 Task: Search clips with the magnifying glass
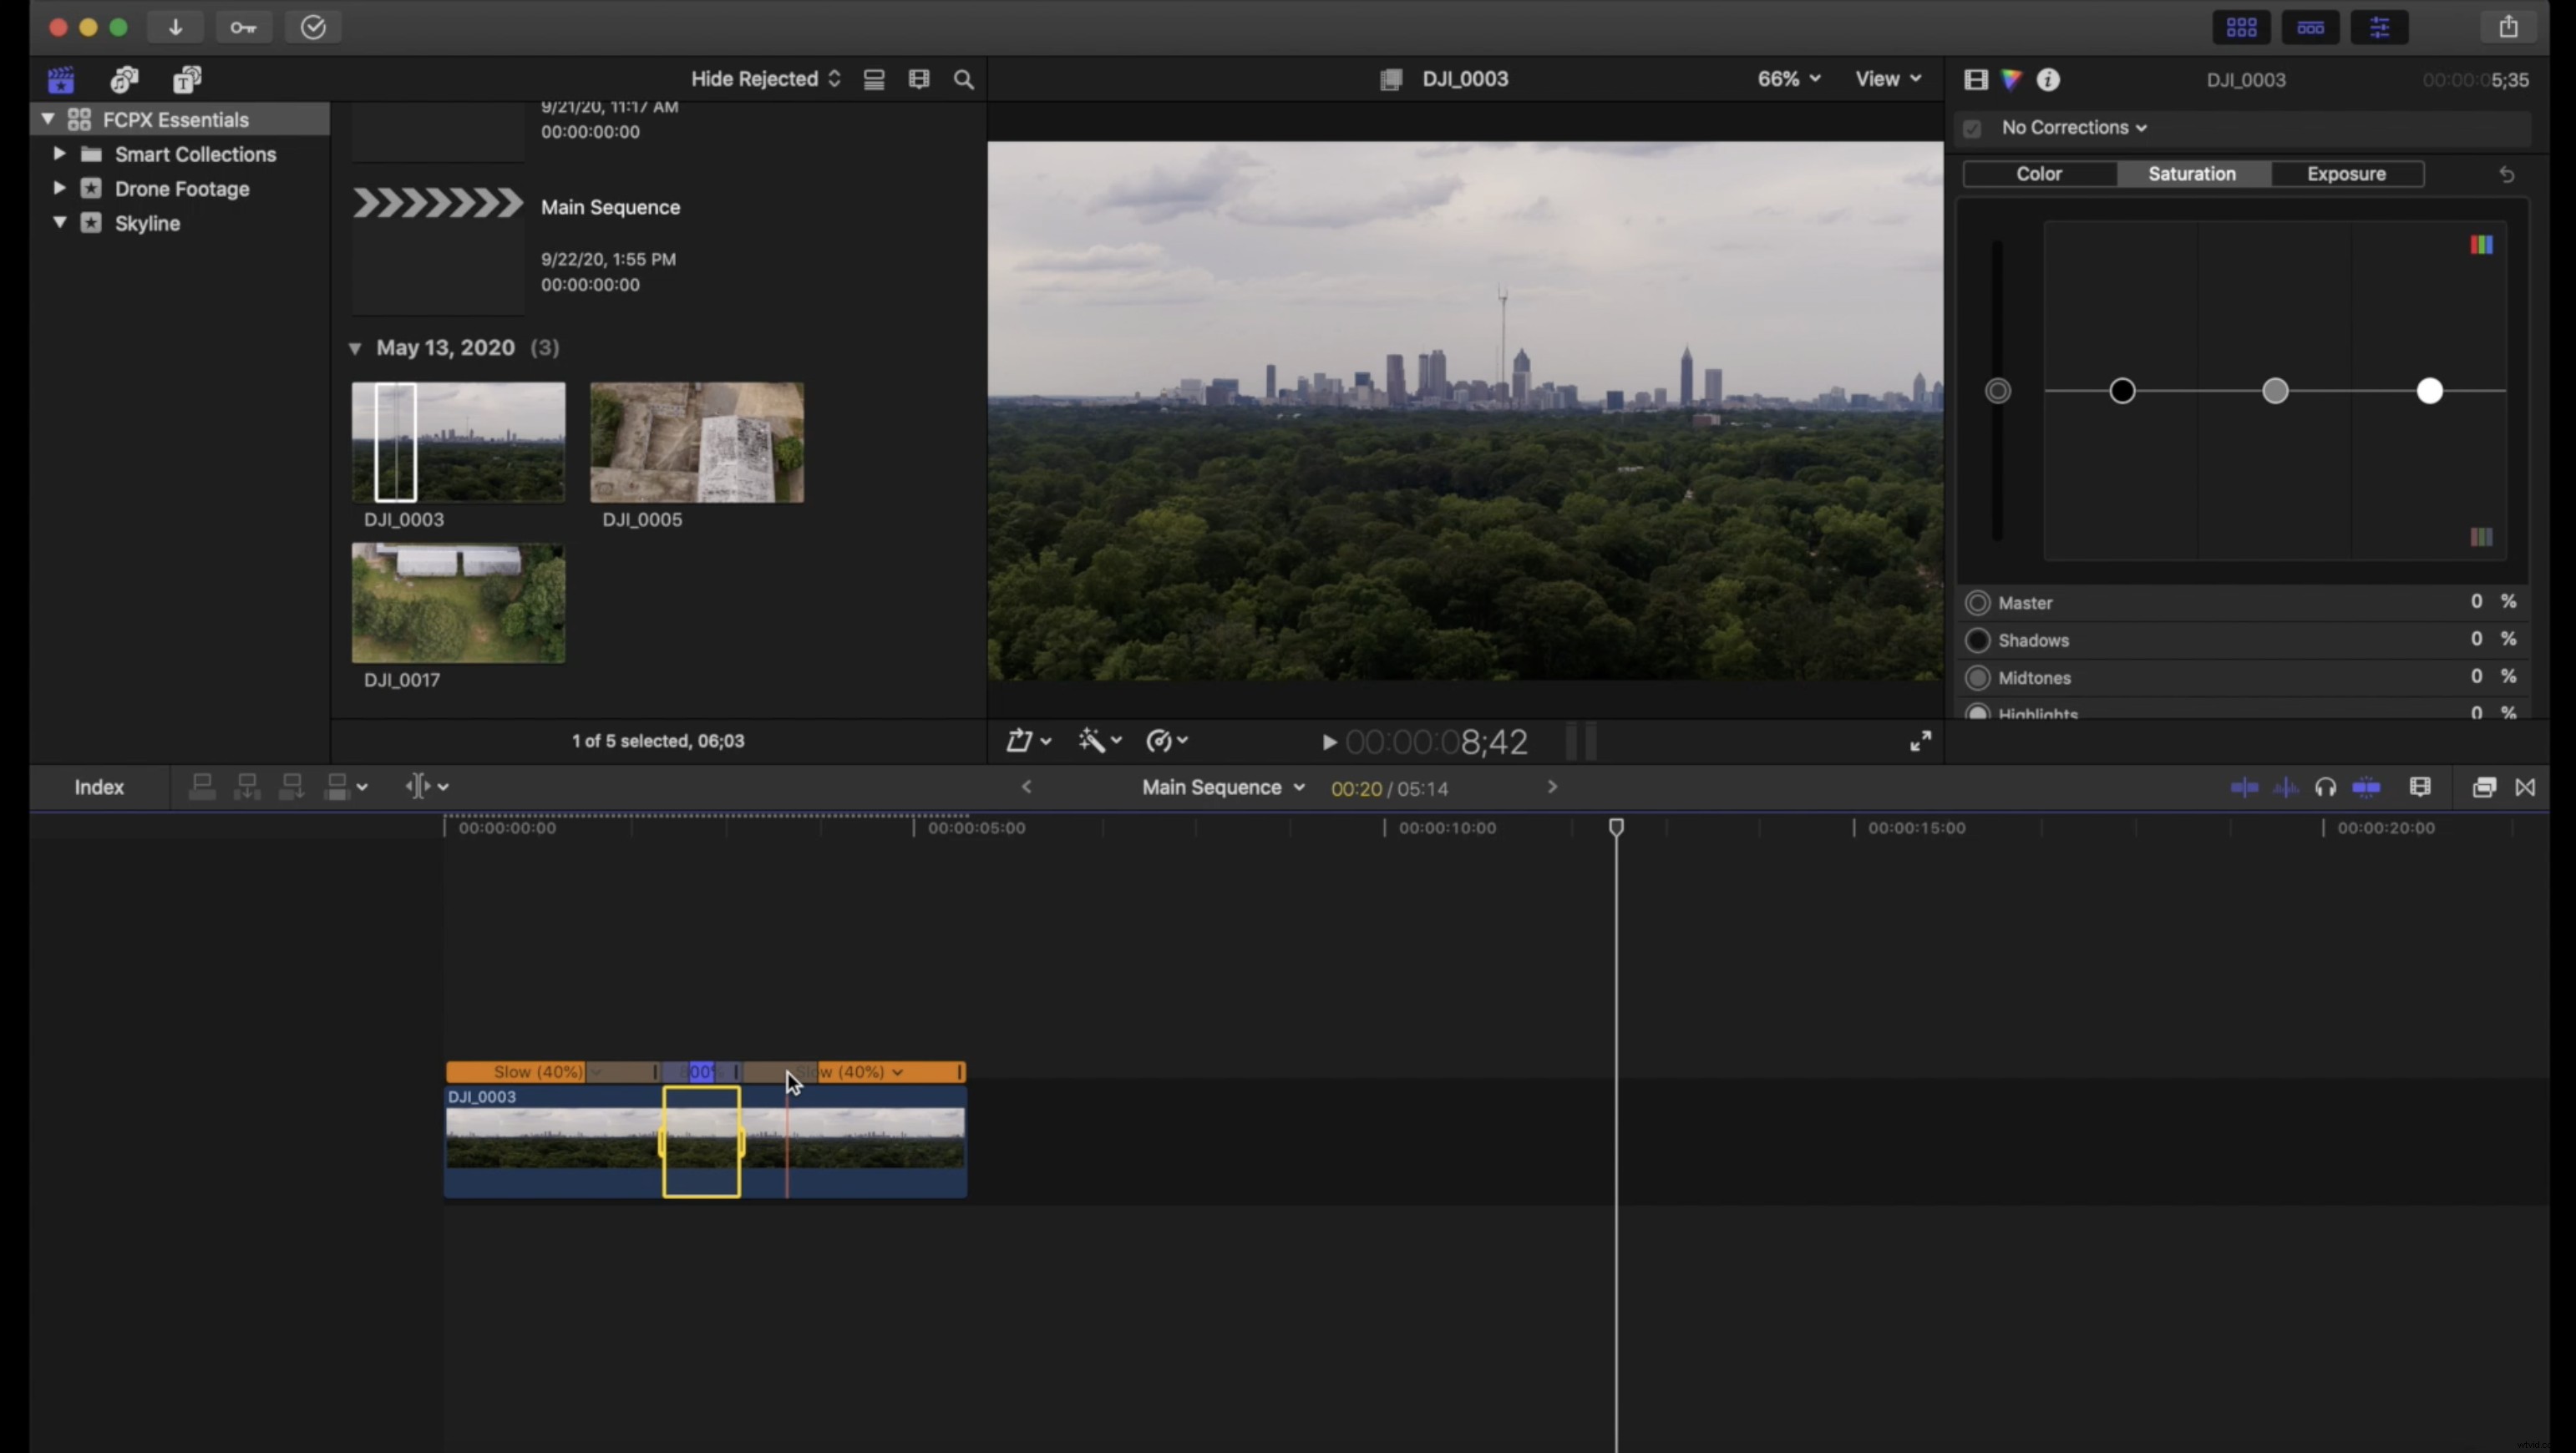coord(963,79)
